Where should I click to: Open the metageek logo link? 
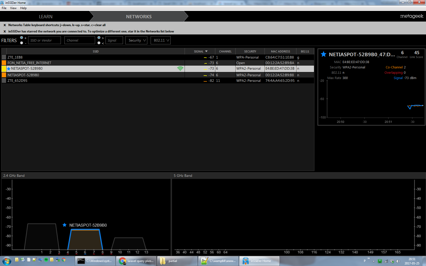point(412,16)
